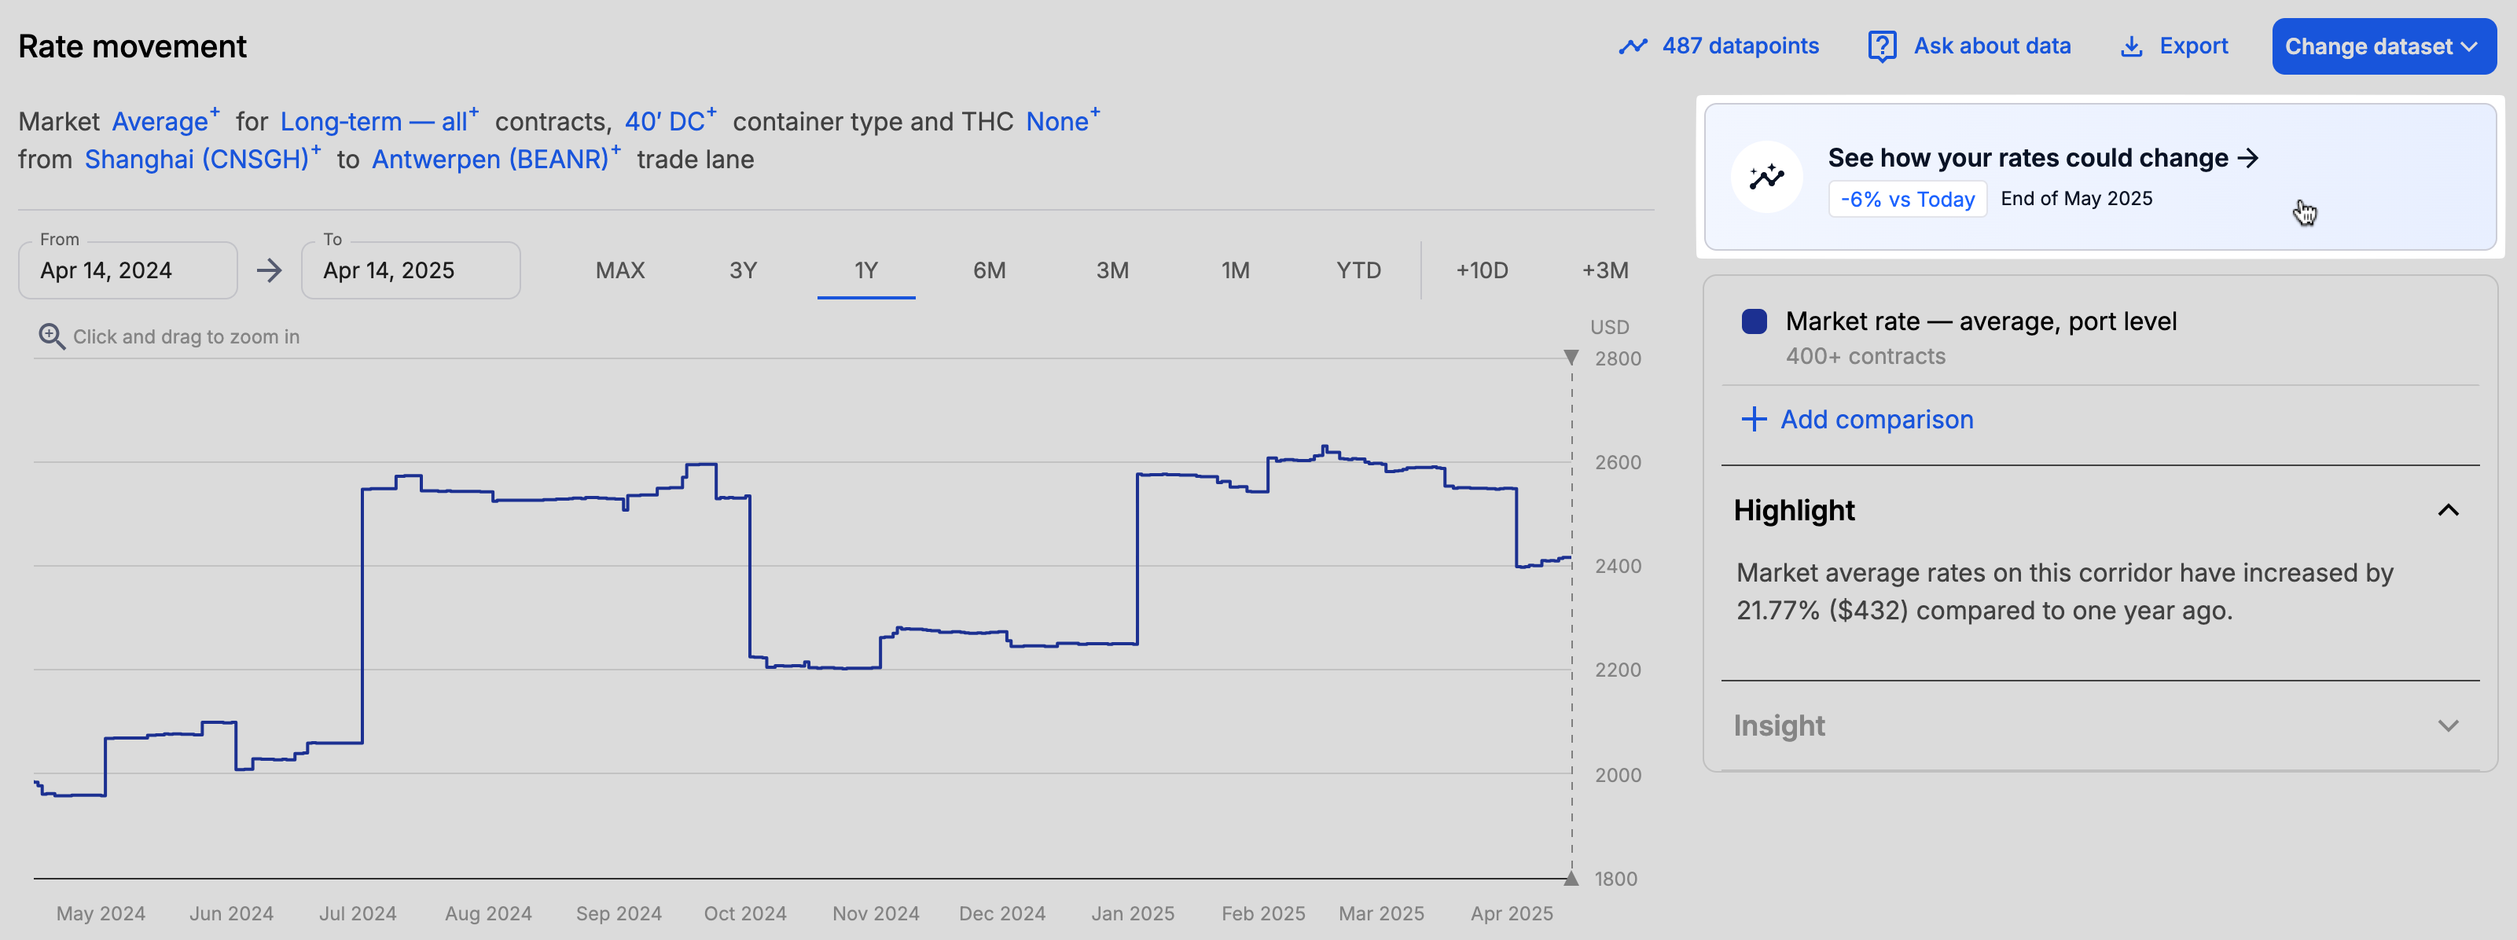Click the -6% vs Today badge
Viewport: 2517px width, 940px height.
pyautogui.click(x=1907, y=200)
